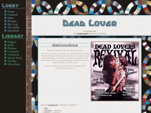Open the Dead Lovers Revival heading link
151x113 pixels.
coord(65,45)
